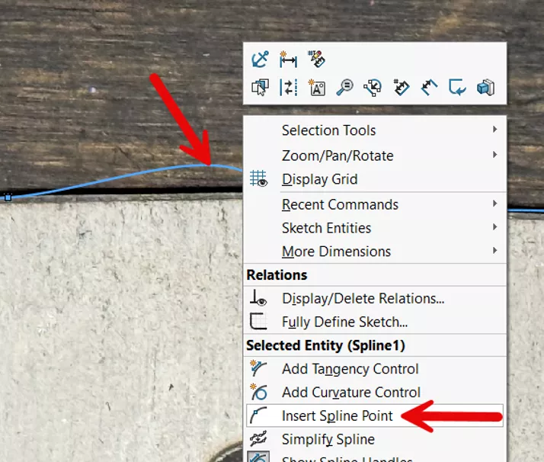The height and width of the screenshot is (462, 544).
Task: Click the hash-marked ruler dimension icon
Action: pos(401,87)
